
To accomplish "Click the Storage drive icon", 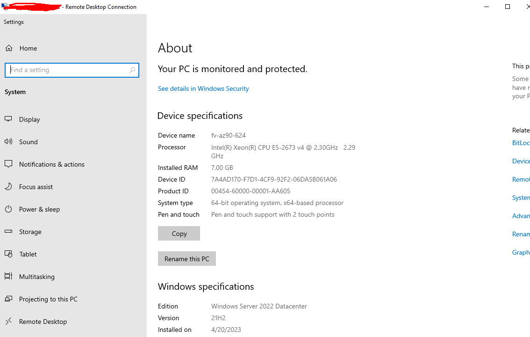I will (8, 232).
